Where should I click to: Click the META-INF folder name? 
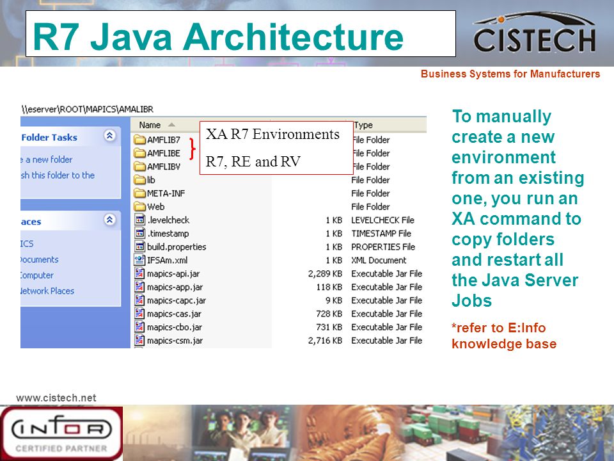point(166,193)
